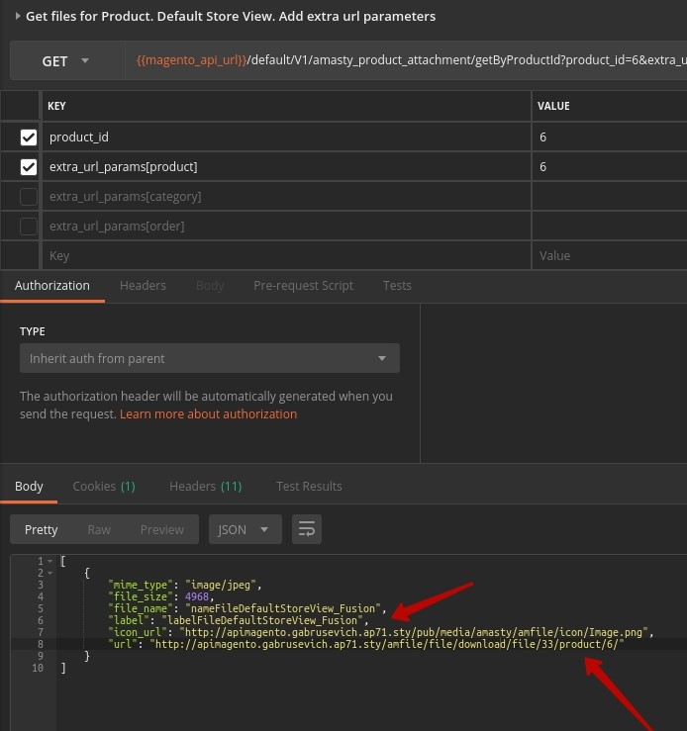
Task: Open the Pre-request Script tab
Action: 303,286
